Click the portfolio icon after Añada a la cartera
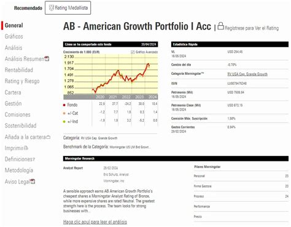Screen dimensions: 291x227 pos(49,137)
